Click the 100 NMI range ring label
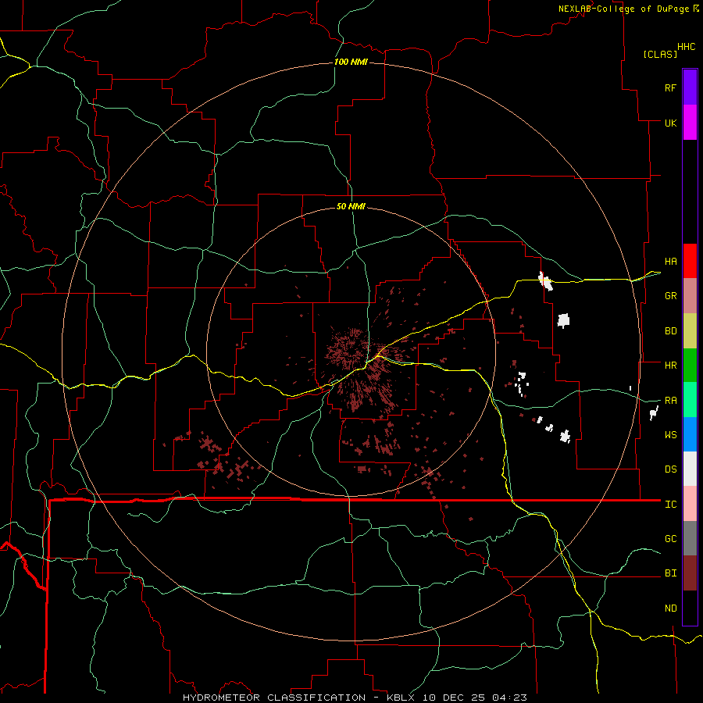Image resolution: width=703 pixels, height=703 pixels. [x=351, y=62]
